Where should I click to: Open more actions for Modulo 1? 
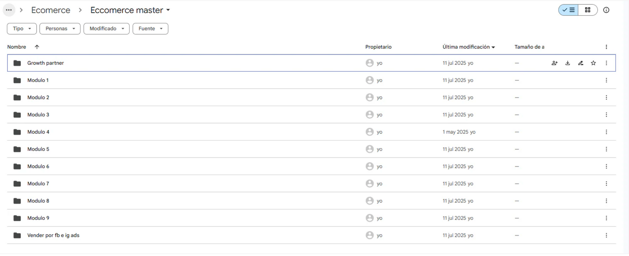606,80
